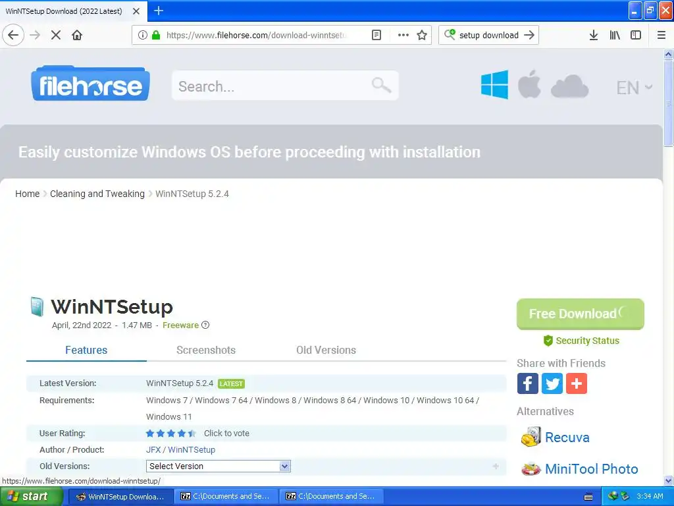This screenshot has width=674, height=506.
Task: Open MiniTool Photo alternative link
Action: [592, 469]
